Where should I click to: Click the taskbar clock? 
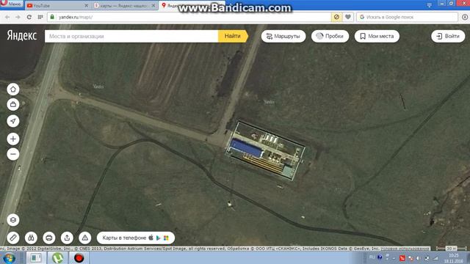coord(454,258)
